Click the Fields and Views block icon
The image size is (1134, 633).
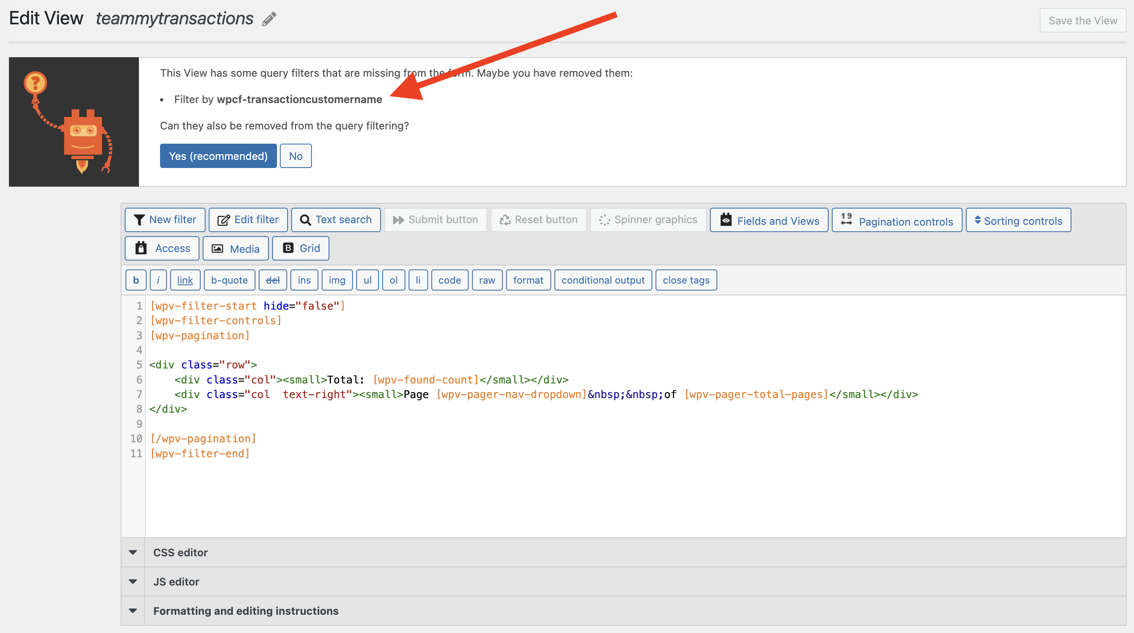tap(726, 220)
